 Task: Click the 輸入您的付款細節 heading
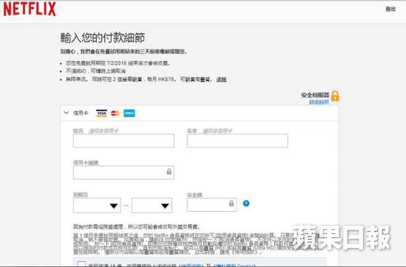click(102, 38)
